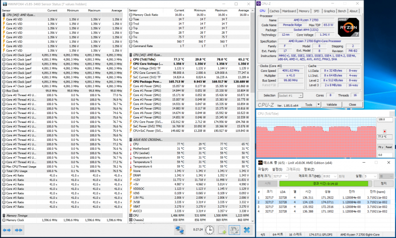Select LinX result row 4 with 171.1952
Viewport: 396px width, 238px height.
coord(324,211)
